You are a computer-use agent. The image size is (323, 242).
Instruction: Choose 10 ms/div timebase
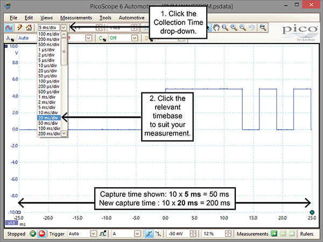tap(49, 113)
